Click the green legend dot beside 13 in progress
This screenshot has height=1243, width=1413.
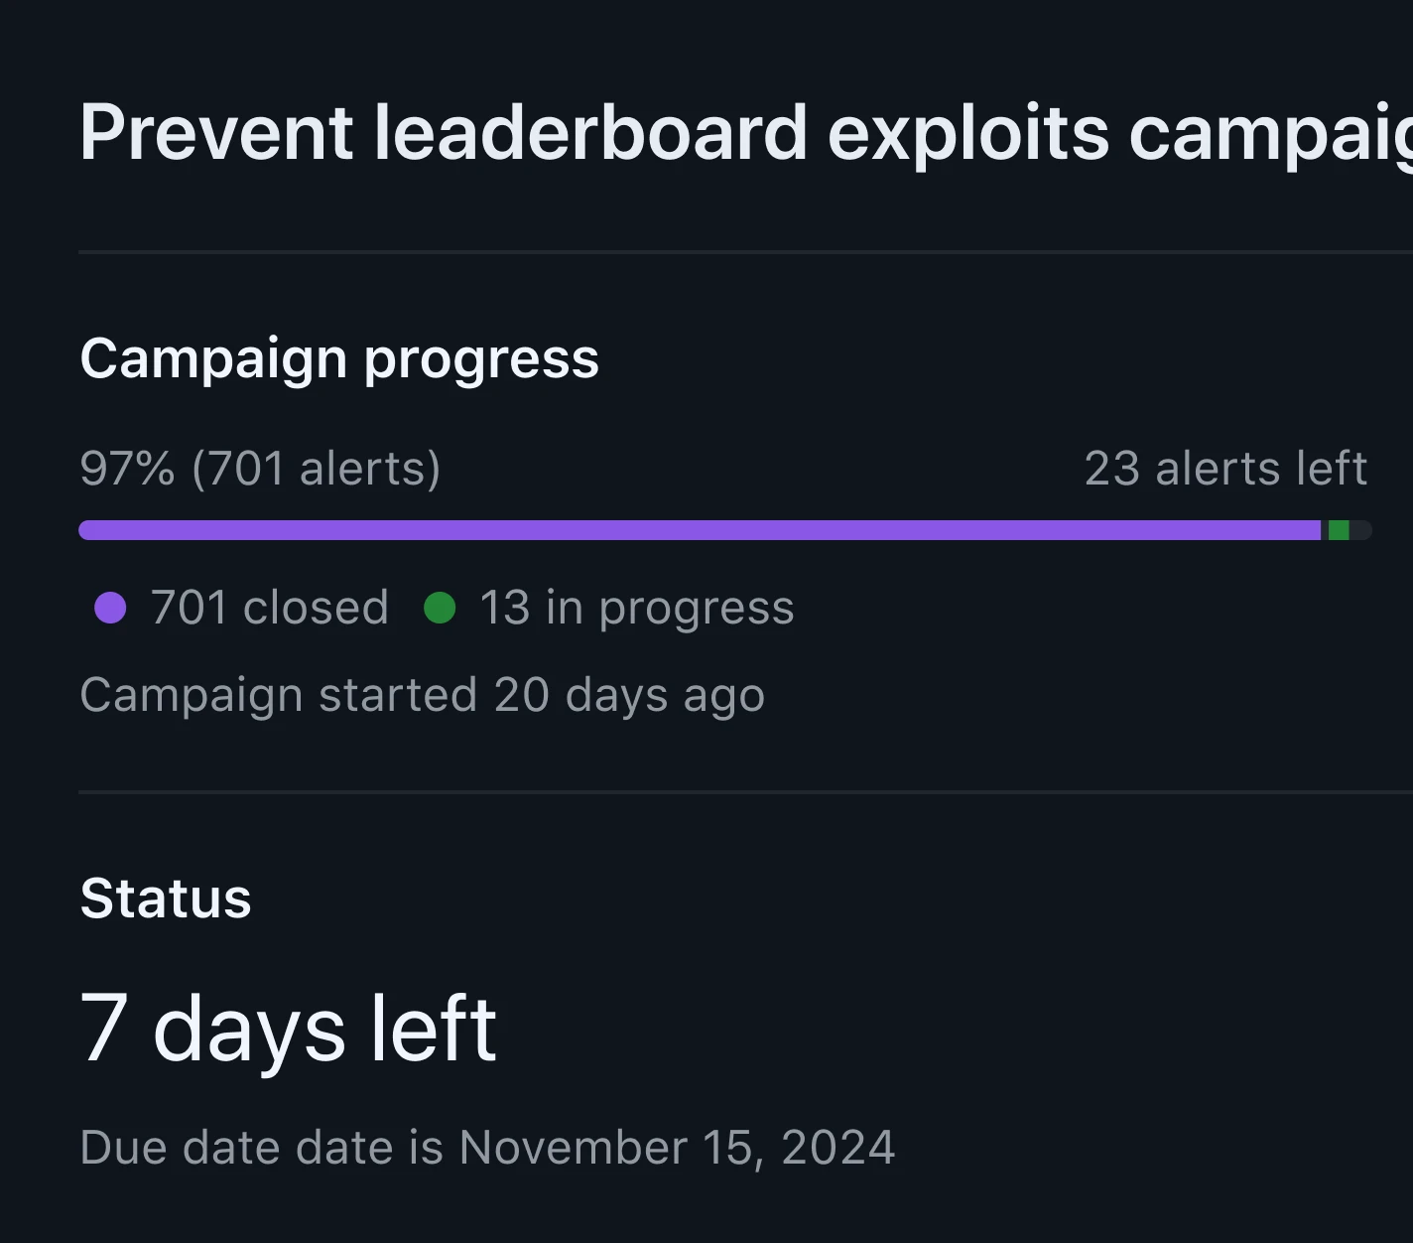440,607
